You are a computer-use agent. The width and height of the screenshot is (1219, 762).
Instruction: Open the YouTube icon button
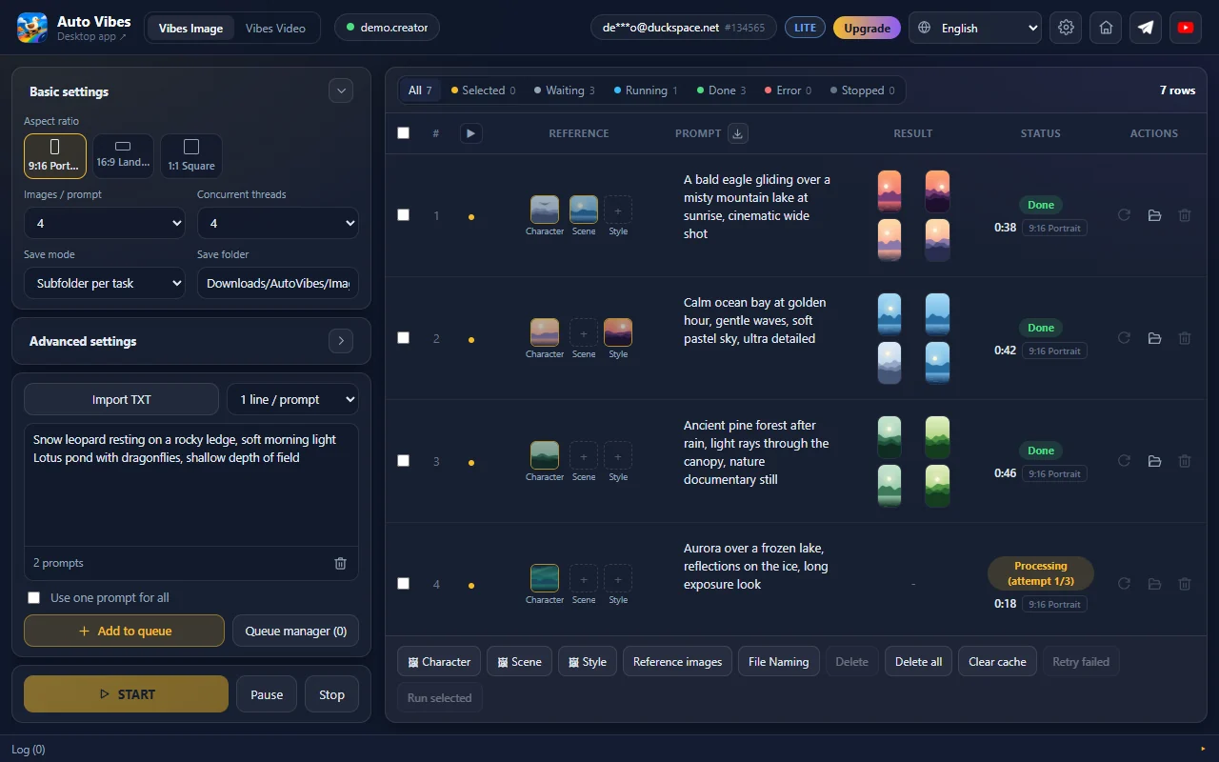pos(1186,28)
